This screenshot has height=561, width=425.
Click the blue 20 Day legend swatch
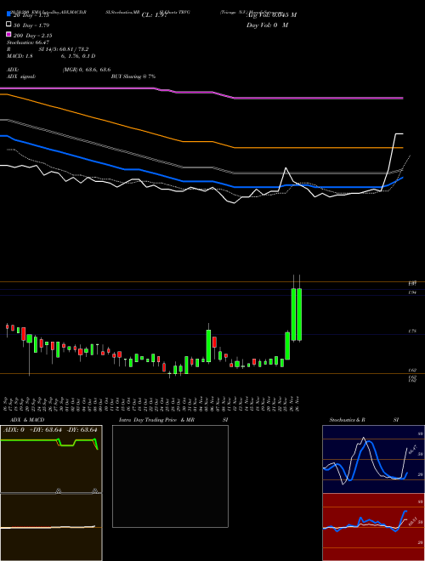click(8, 14)
